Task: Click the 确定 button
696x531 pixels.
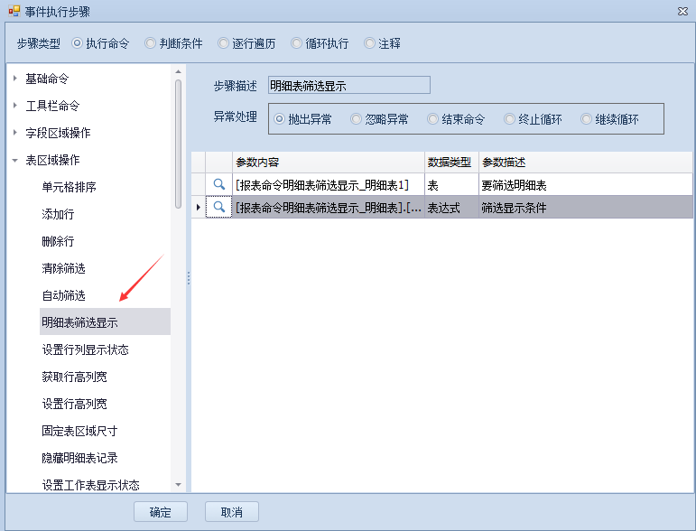Action: [x=161, y=512]
